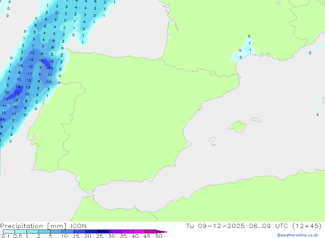Click the 25–30 mm legend color swatch
The image size is (325, 238).
(103, 232)
